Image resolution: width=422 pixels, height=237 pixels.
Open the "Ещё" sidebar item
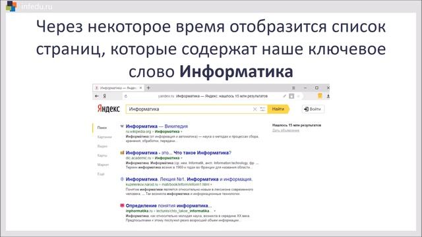(101, 174)
